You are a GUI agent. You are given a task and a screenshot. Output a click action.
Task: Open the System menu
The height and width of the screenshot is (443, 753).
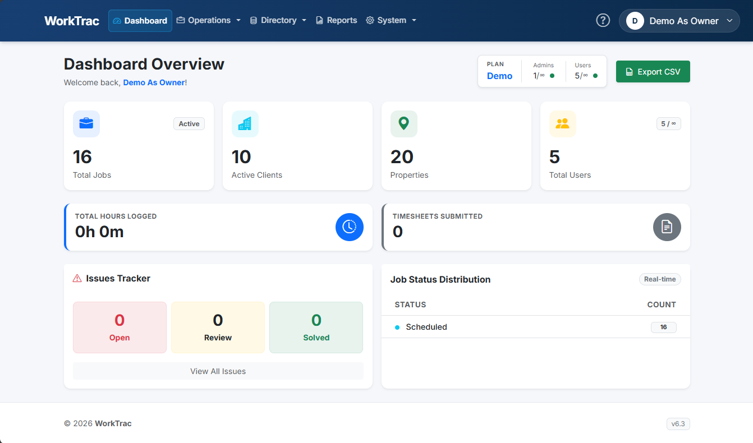click(391, 20)
